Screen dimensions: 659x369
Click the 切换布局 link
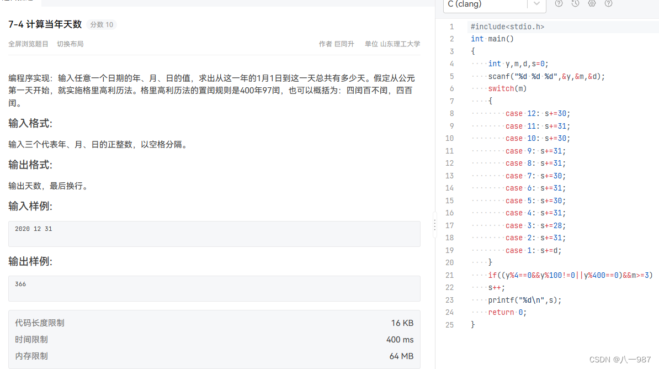pos(71,44)
